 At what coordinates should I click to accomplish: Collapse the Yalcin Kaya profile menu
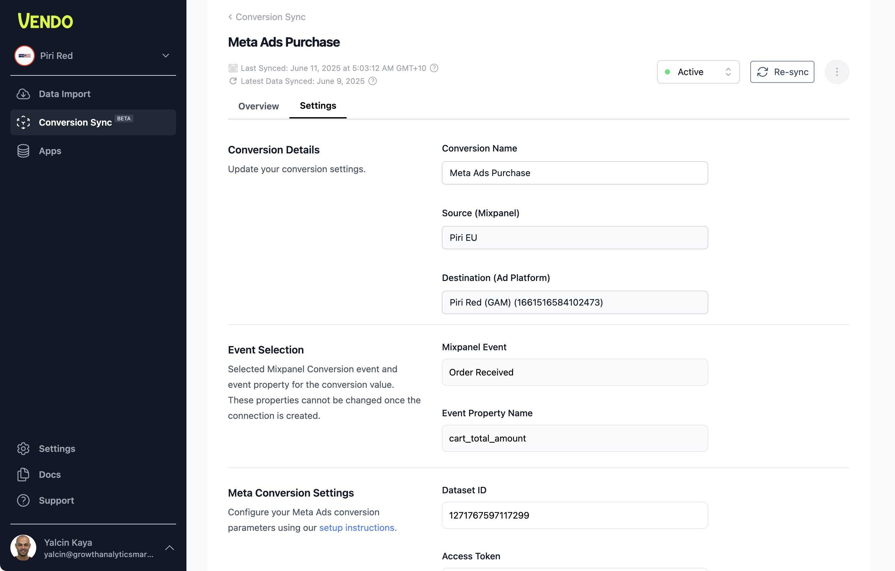170,548
